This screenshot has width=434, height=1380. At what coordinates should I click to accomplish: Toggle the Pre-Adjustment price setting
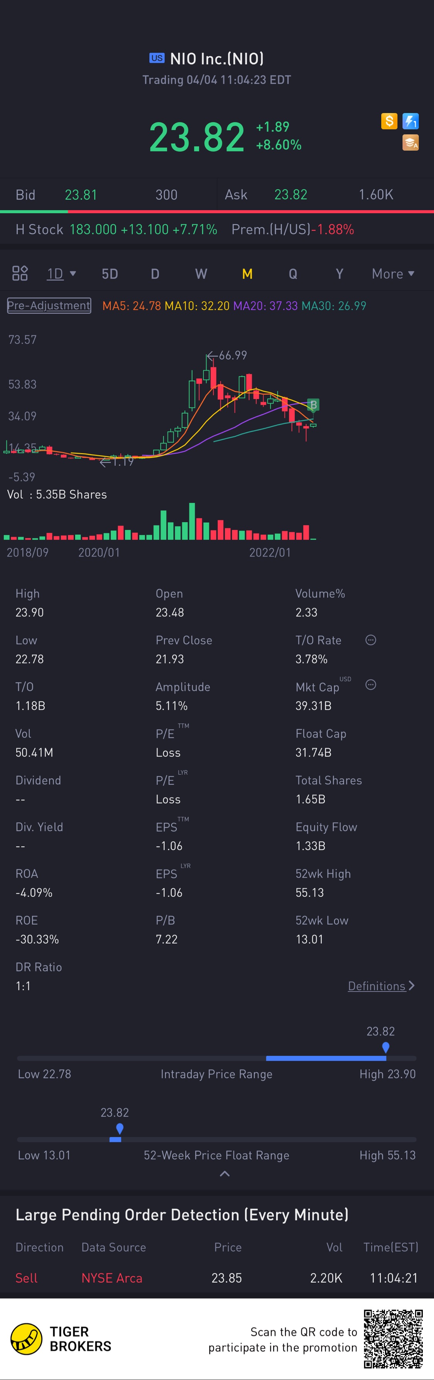(49, 306)
